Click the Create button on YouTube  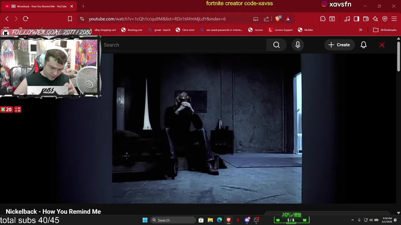coord(339,45)
